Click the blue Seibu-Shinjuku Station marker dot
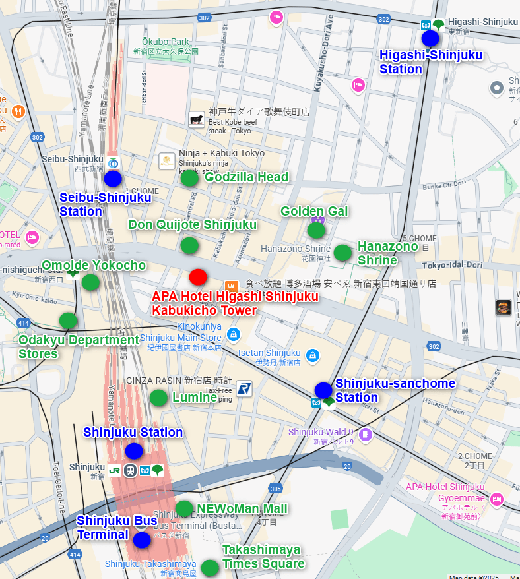Image resolution: width=520 pixels, height=579 pixels. [x=113, y=179]
